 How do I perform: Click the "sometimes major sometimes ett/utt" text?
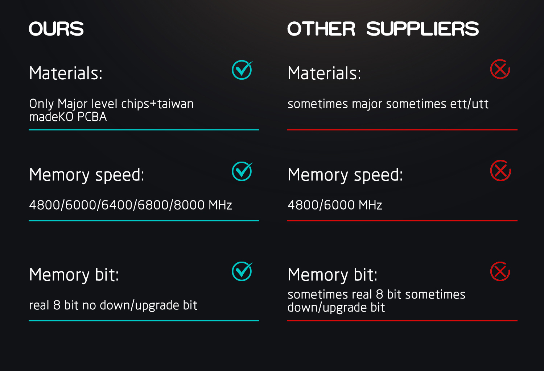[x=388, y=104]
